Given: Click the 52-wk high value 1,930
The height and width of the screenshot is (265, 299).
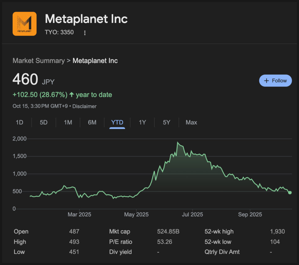Looking at the screenshot, I should pyautogui.click(x=277, y=232).
